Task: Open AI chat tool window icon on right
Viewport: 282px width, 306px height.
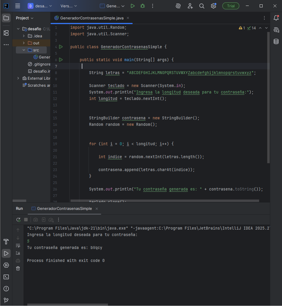Action: 276,30
